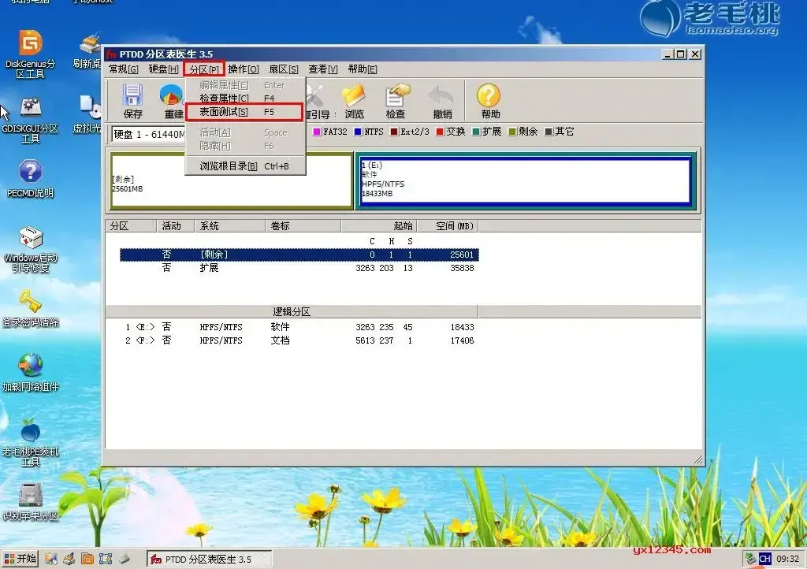Click the 剩余 olive legend swatch
Screen dimensions: 807x569
click(512, 132)
